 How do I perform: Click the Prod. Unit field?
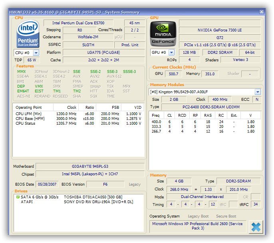point(130,45)
